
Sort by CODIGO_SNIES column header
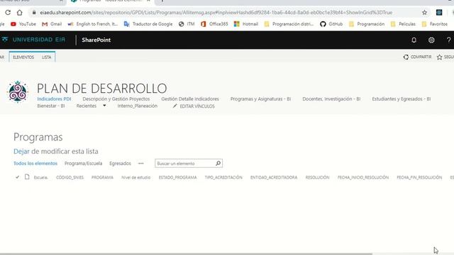(70, 178)
